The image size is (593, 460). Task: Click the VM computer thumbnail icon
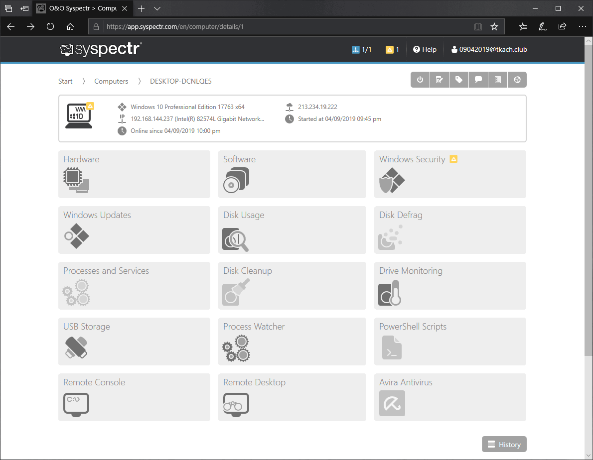[x=79, y=115]
